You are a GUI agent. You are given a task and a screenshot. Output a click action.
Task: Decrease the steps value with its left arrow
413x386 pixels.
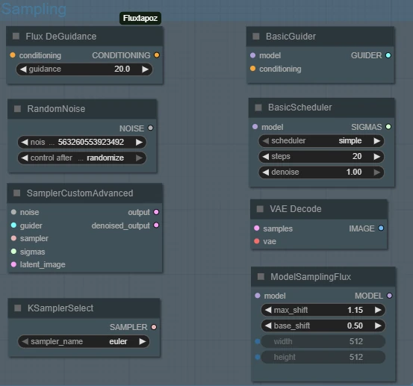point(266,156)
